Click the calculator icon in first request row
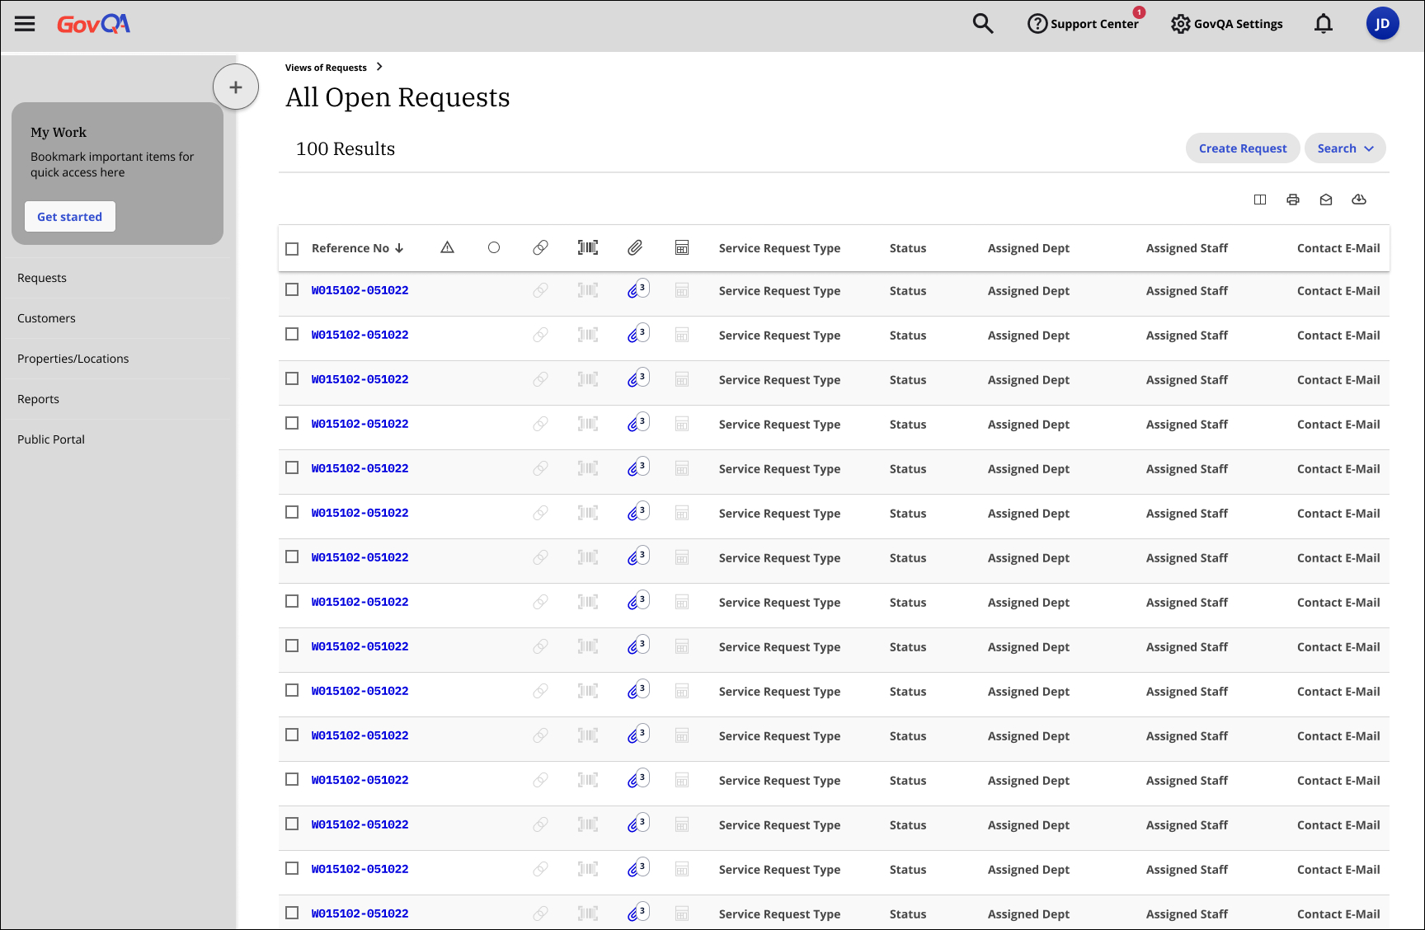Screen dimensions: 1425x930 [682, 290]
